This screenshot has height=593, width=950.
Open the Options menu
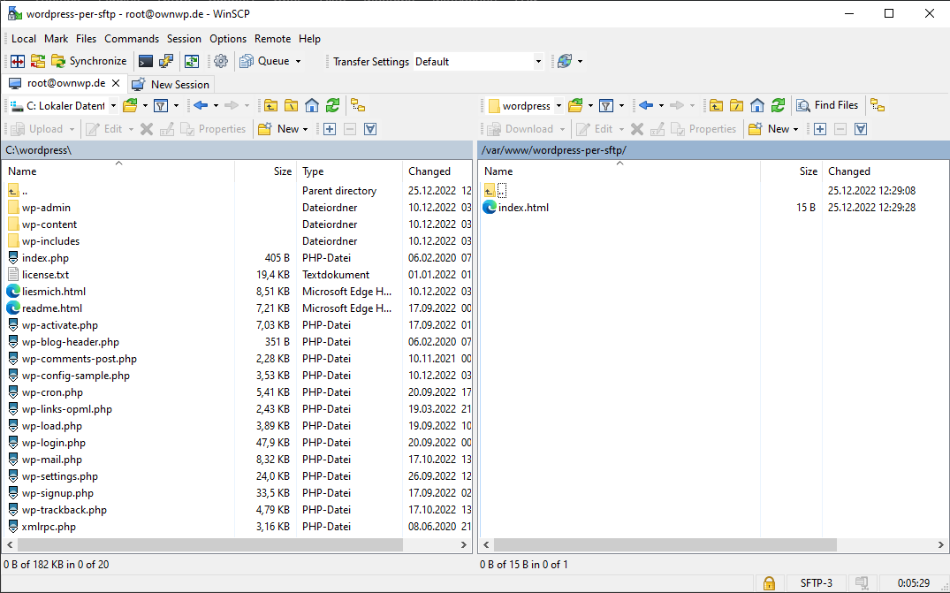228,39
